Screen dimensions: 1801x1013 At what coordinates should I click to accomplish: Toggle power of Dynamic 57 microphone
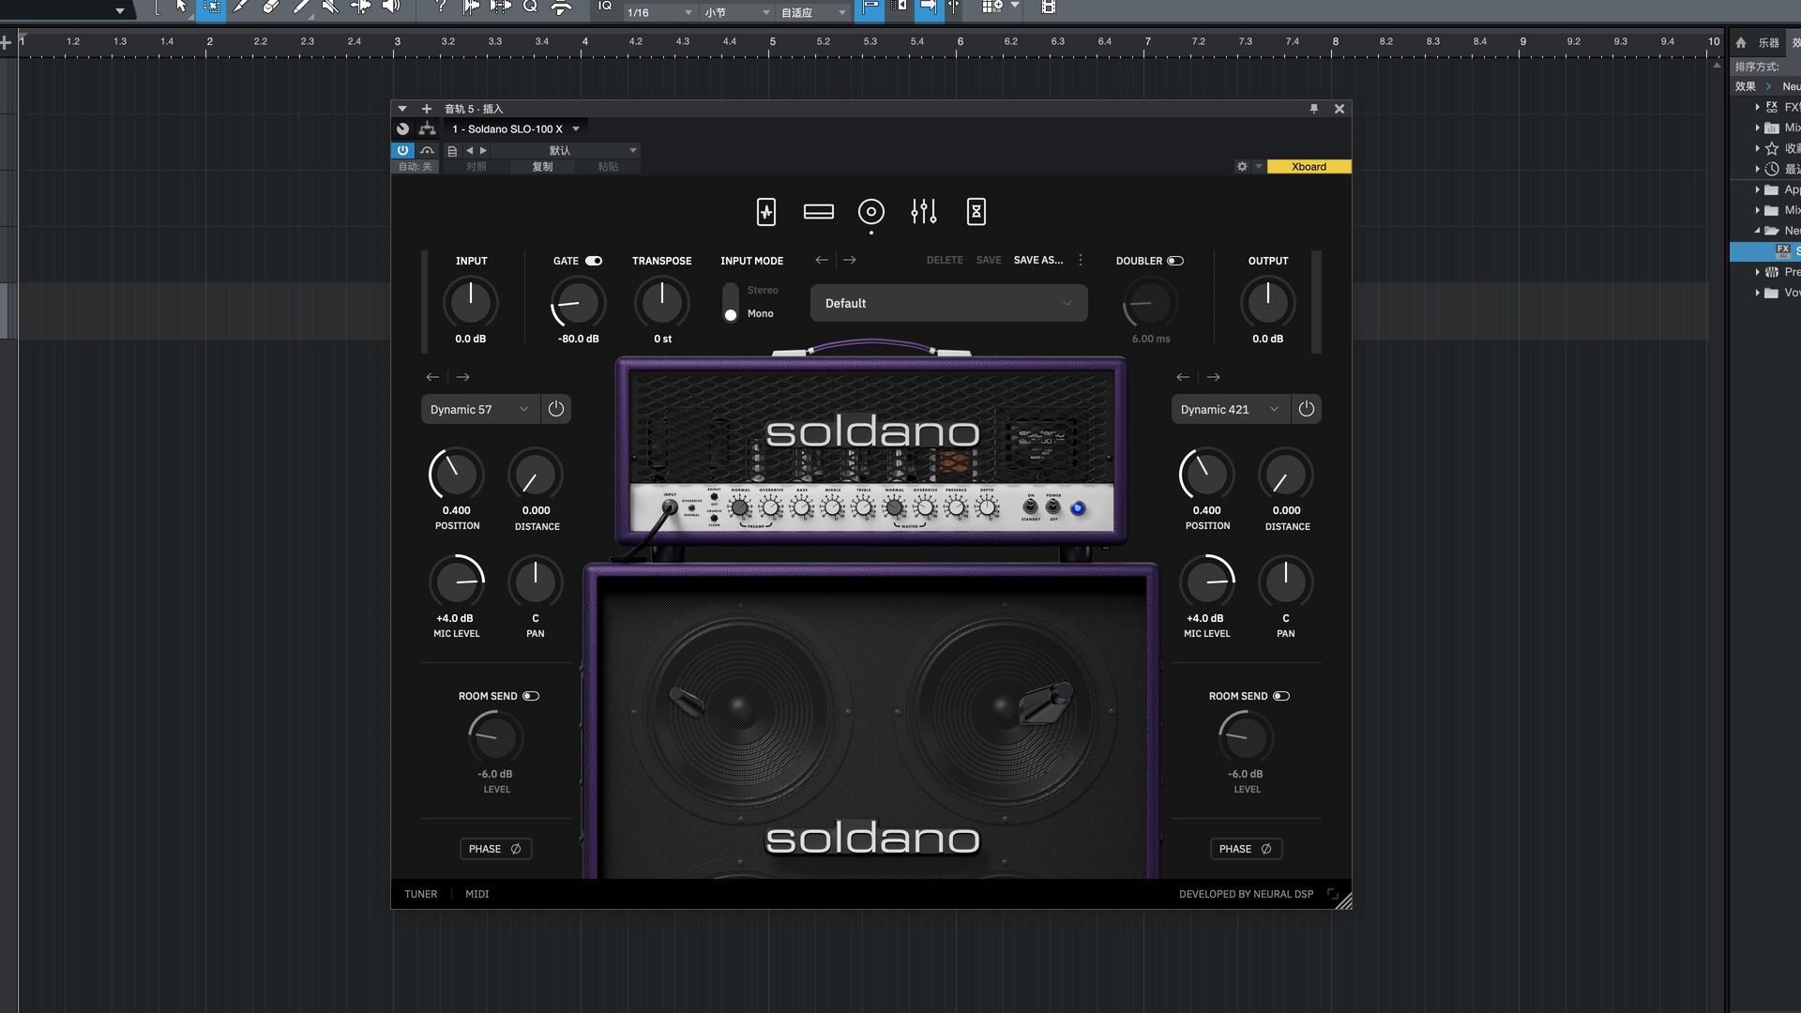(x=556, y=409)
